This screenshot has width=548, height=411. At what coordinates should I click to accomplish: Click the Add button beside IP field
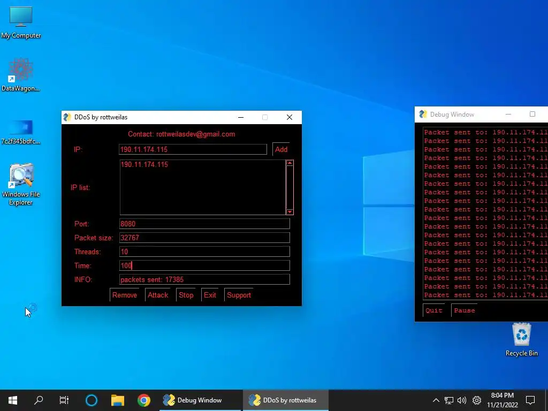click(x=281, y=149)
